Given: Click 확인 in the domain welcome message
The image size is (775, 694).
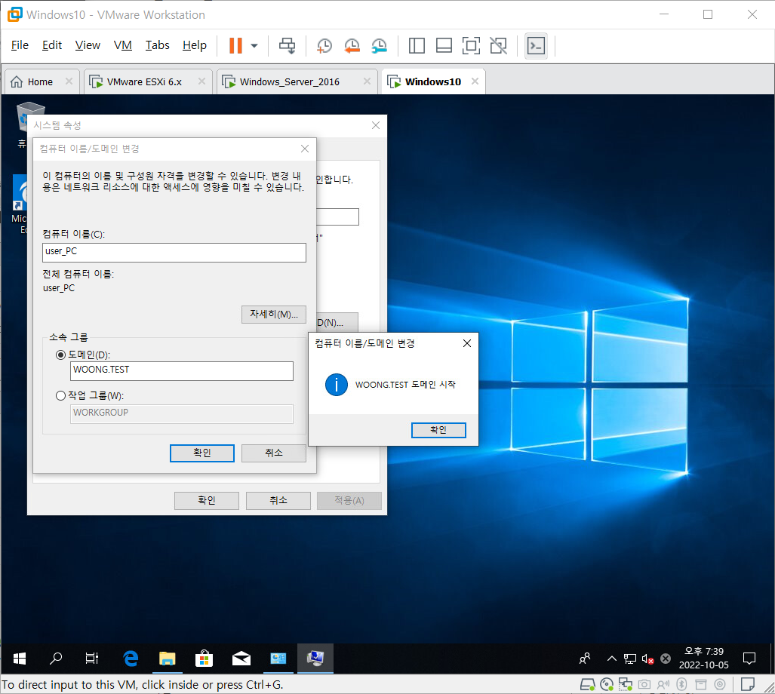Looking at the screenshot, I should tap(438, 430).
